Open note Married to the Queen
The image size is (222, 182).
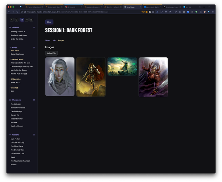coord(19,70)
